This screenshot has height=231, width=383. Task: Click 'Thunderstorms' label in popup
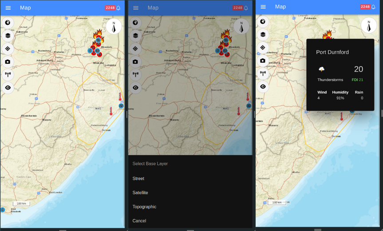click(330, 80)
